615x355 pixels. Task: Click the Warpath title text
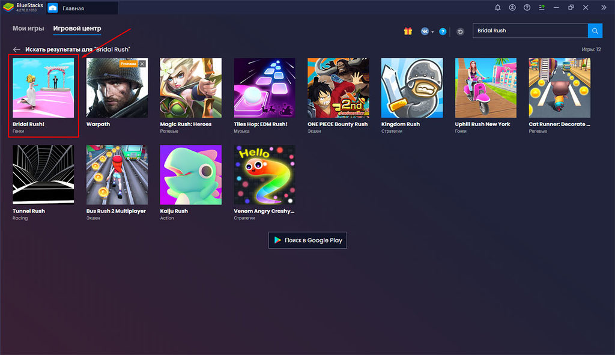coord(98,124)
